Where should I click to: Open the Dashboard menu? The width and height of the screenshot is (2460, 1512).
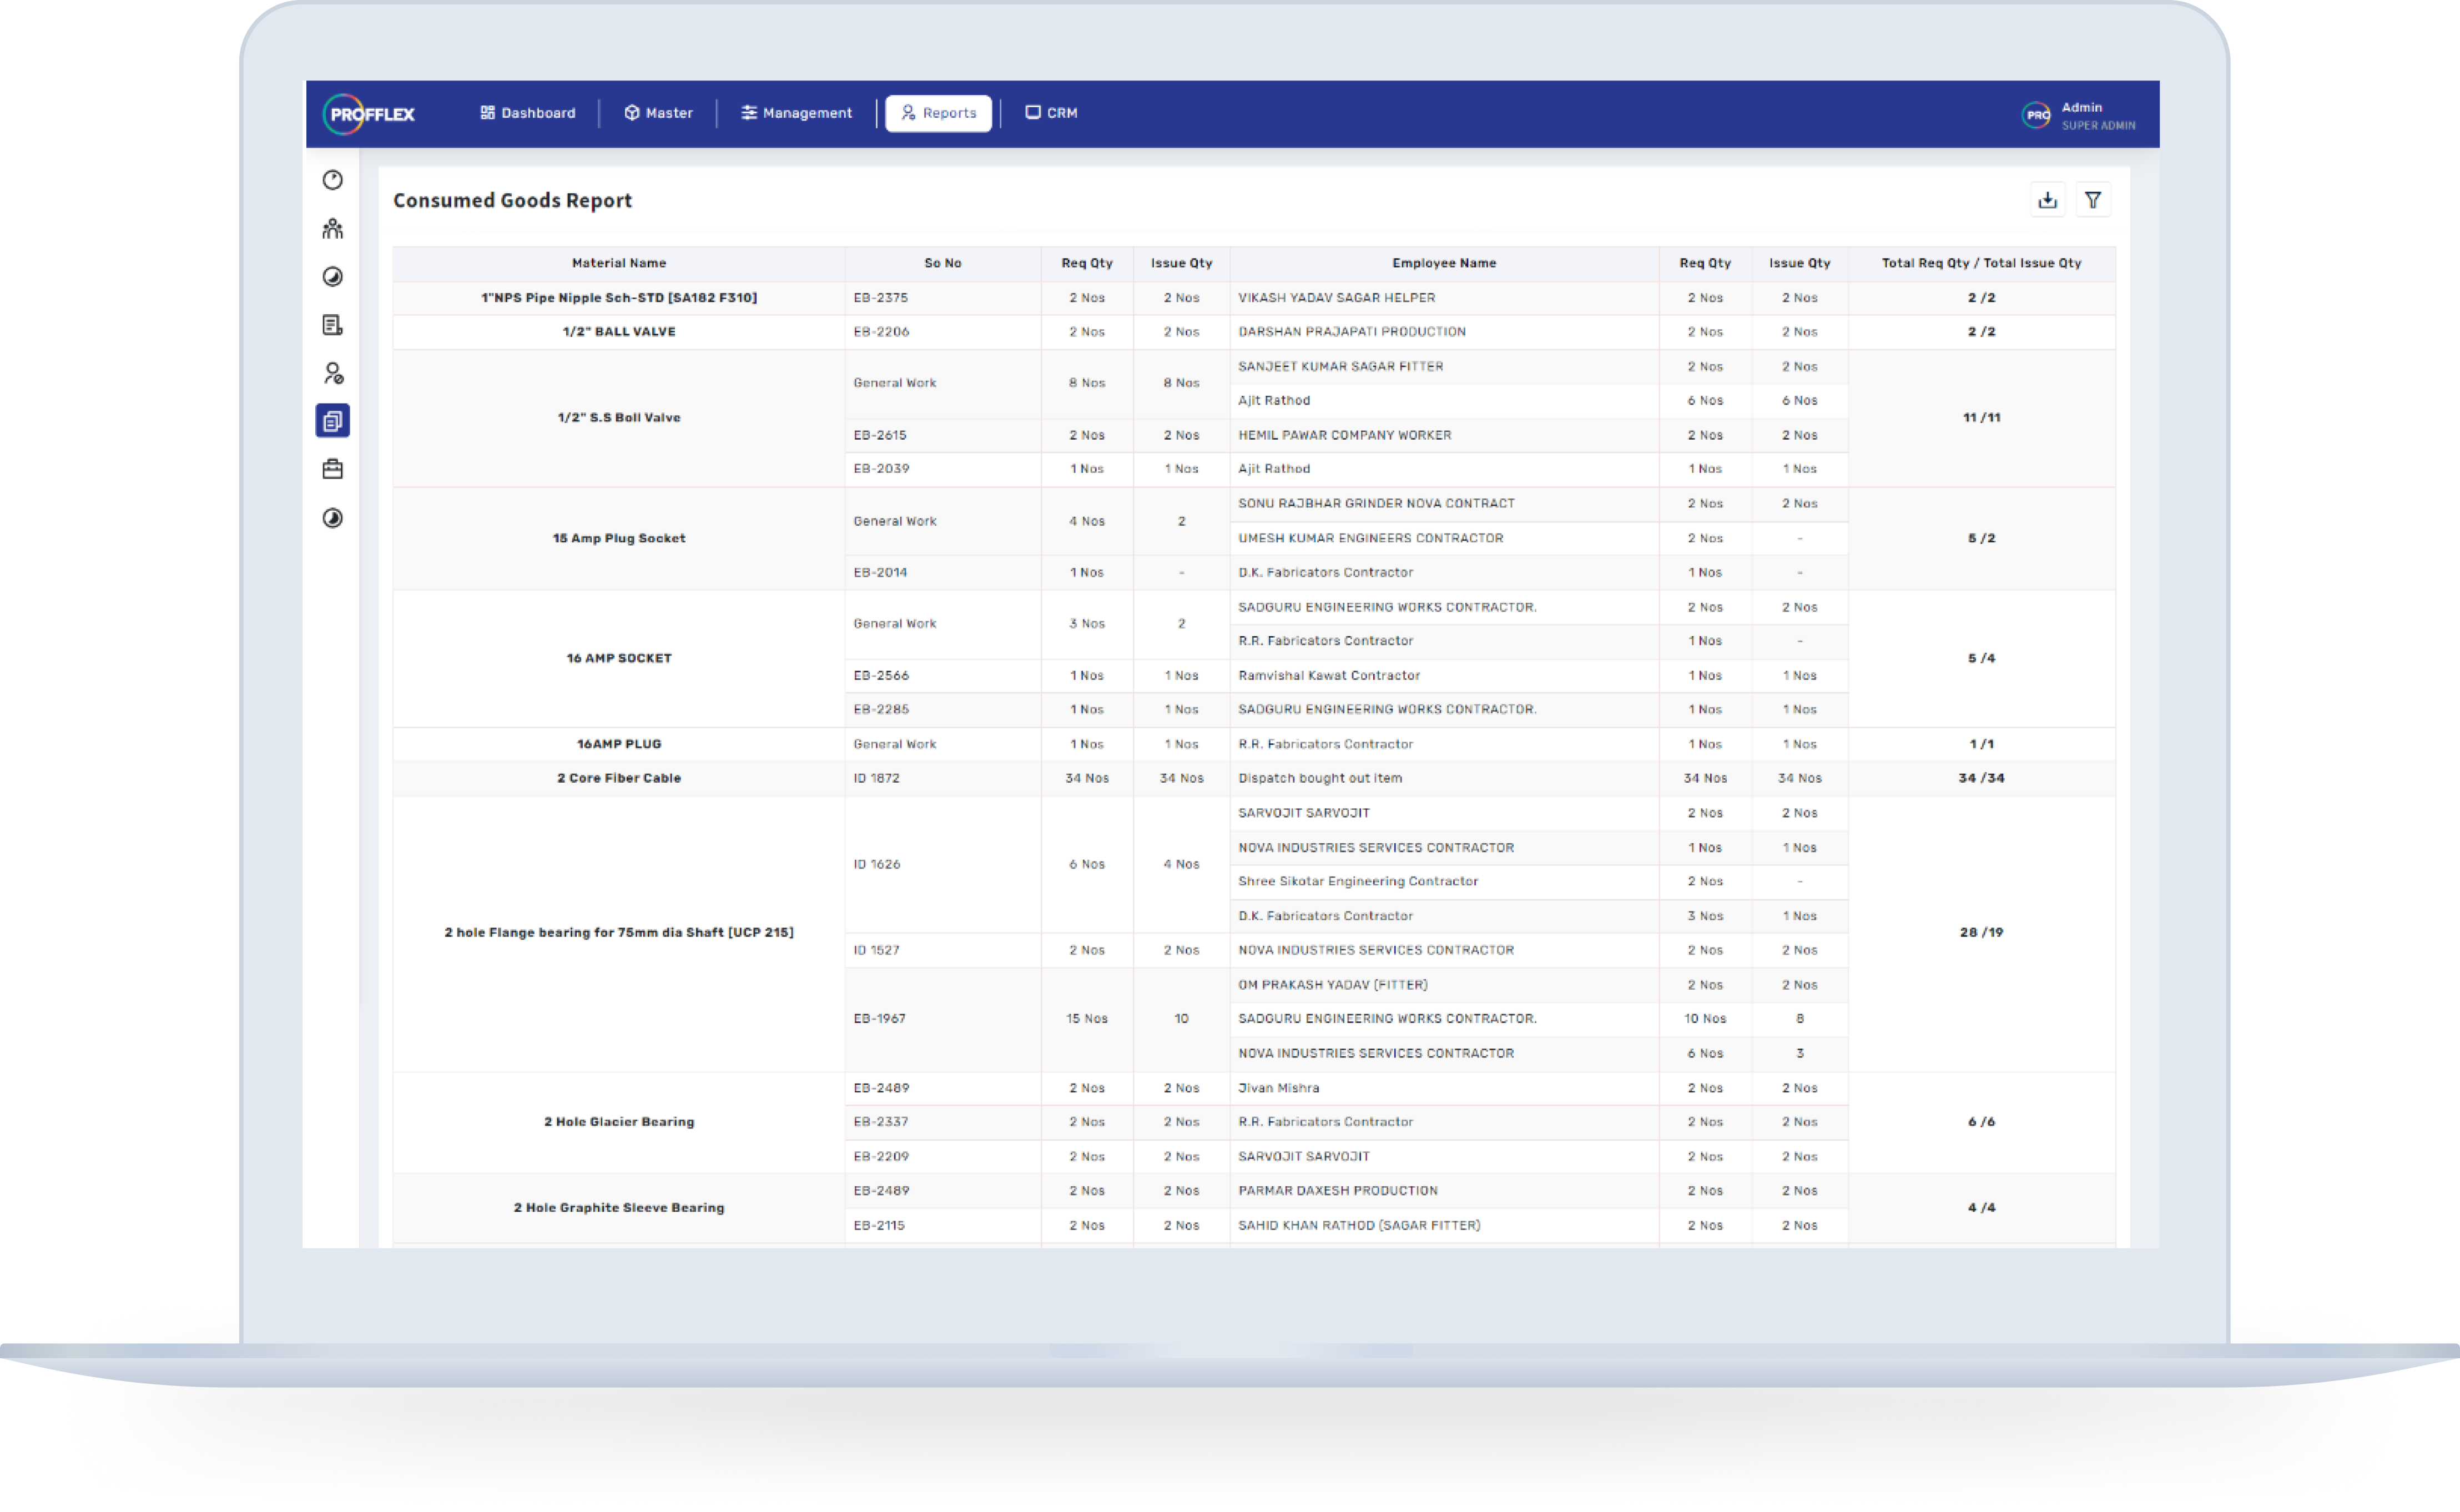click(528, 113)
